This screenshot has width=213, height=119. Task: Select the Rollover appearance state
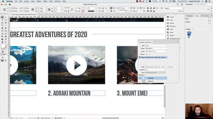152,81
